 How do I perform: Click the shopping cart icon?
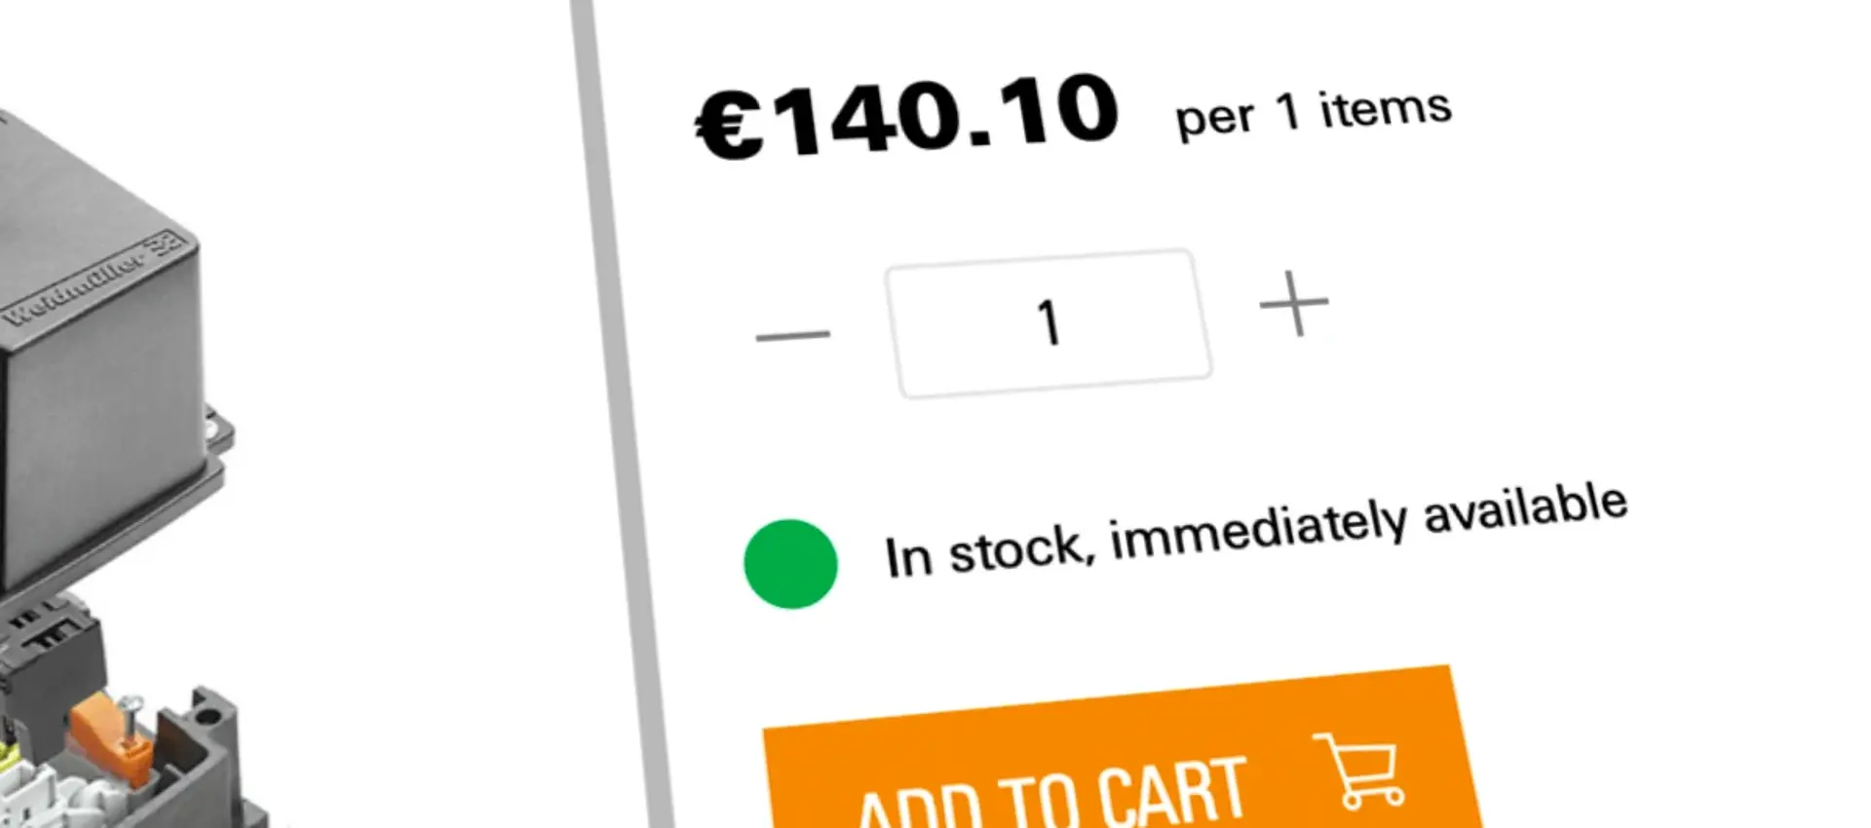tap(1361, 772)
